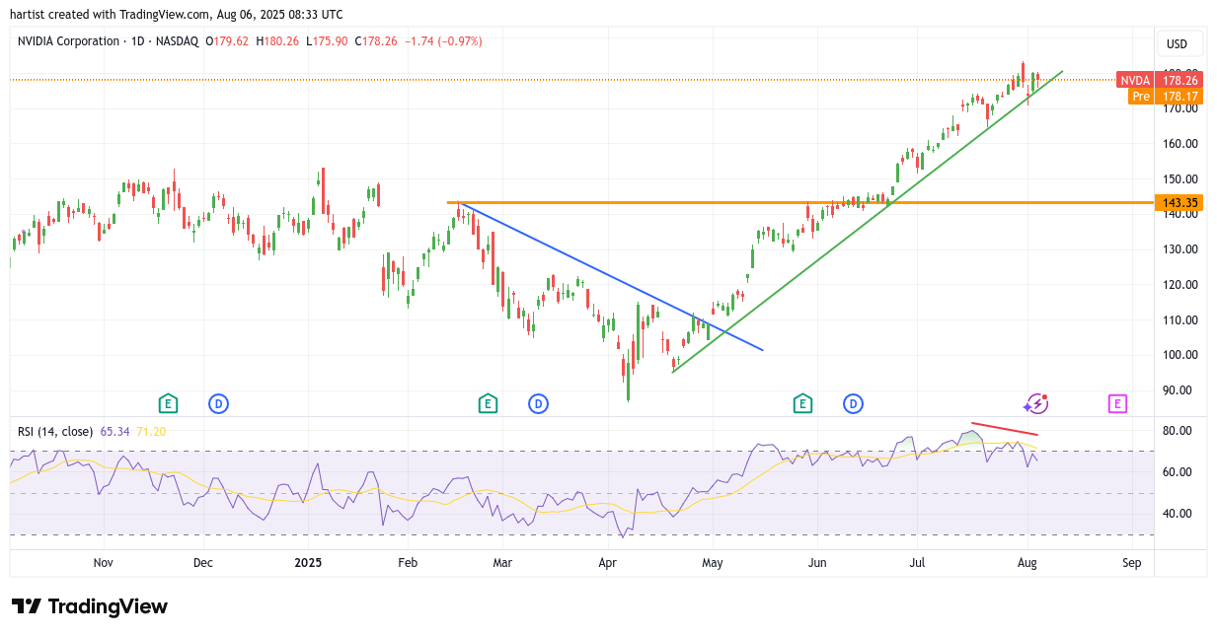Select the late-May earnings E marker
The height and width of the screenshot is (636, 1217).
click(802, 403)
